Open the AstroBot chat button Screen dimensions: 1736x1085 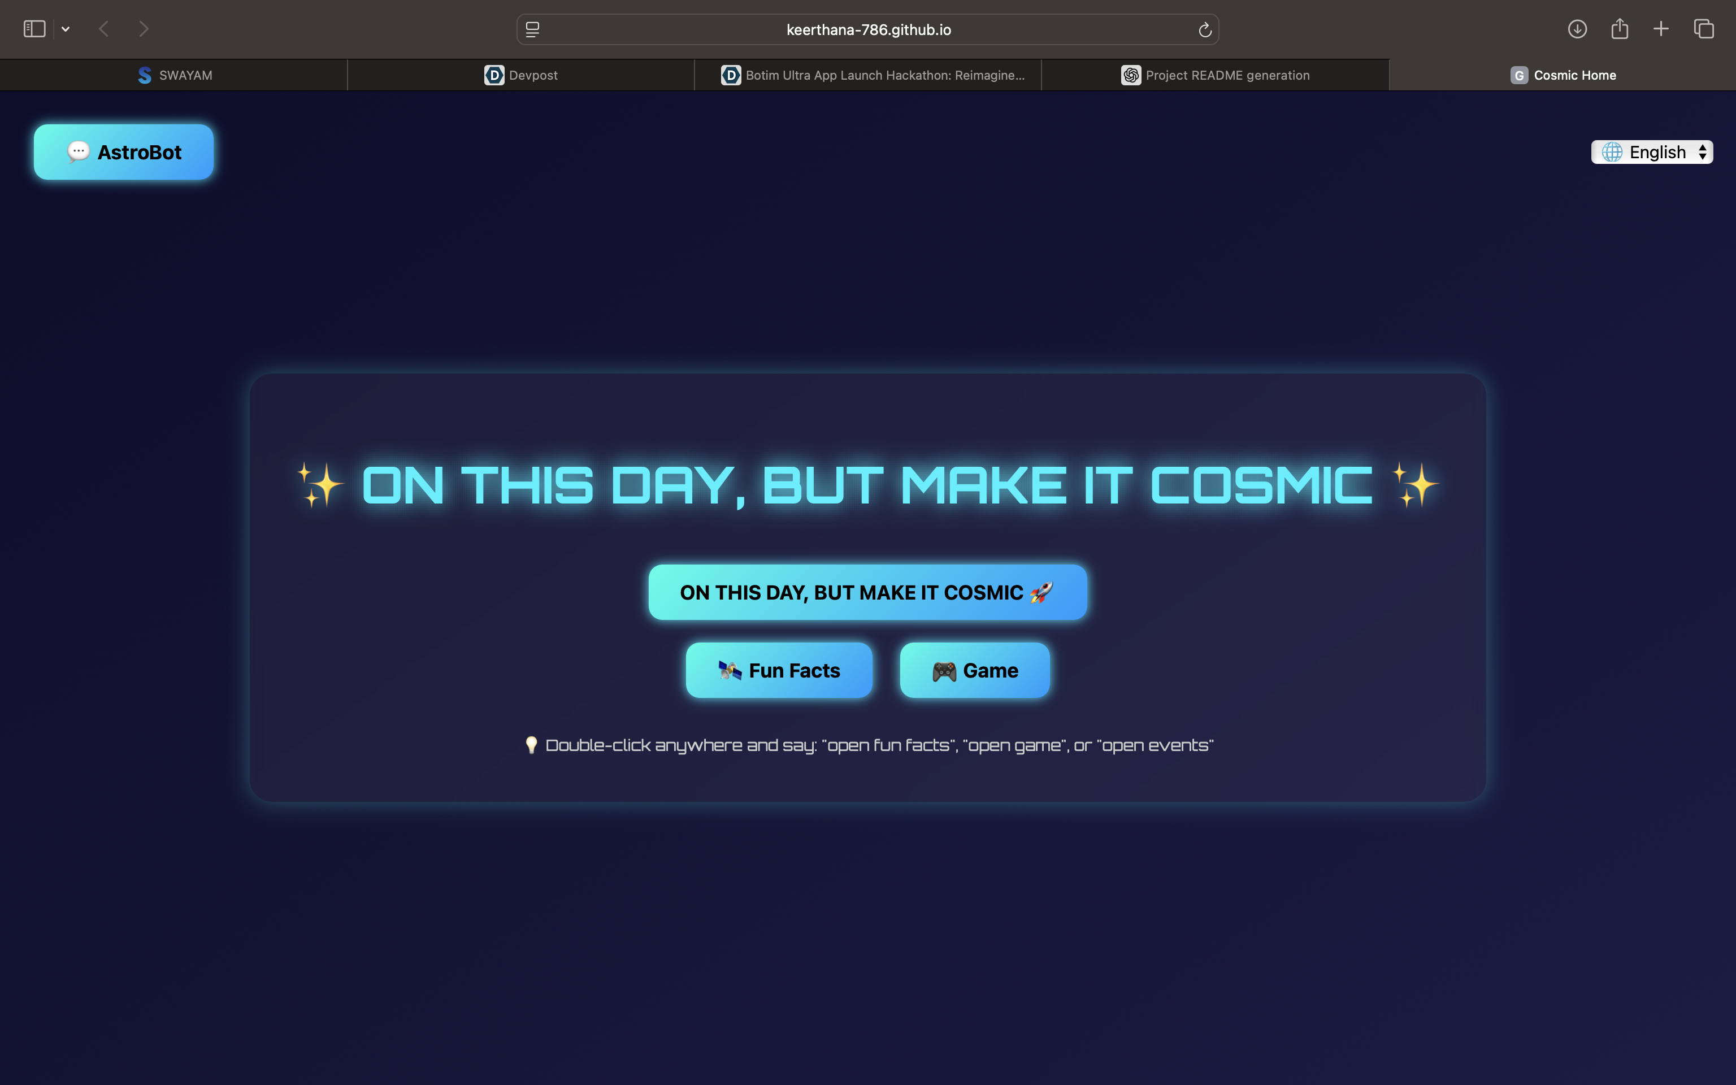click(x=123, y=152)
